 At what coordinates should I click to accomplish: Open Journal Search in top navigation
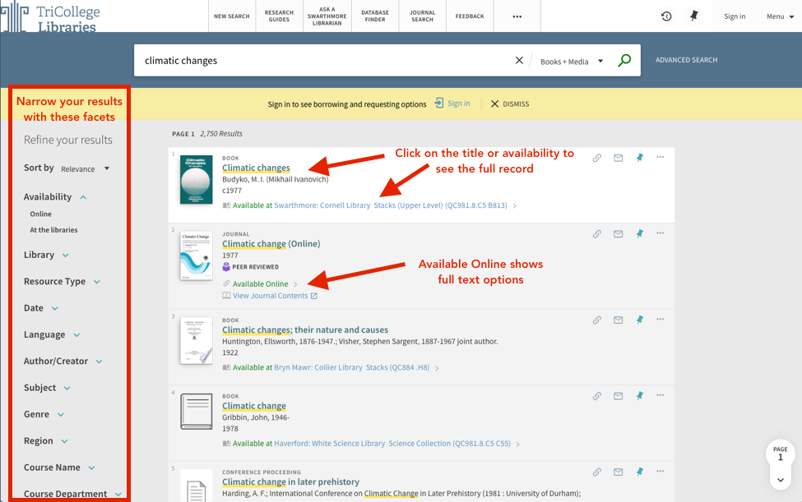click(423, 16)
